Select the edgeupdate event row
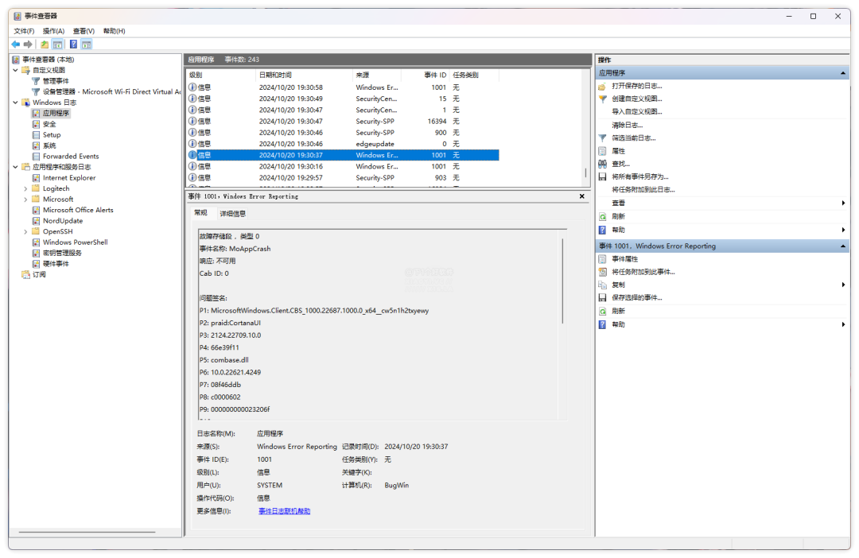The height and width of the screenshot is (558, 859). (342, 144)
